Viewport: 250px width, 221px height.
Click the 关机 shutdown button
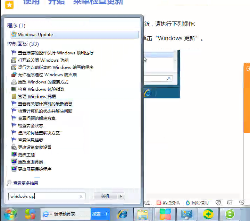[106, 196]
